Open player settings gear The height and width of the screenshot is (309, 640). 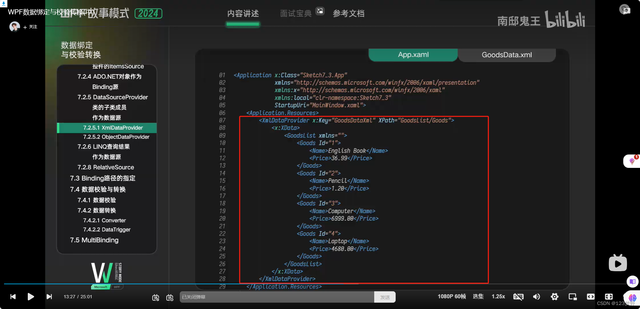(555, 297)
